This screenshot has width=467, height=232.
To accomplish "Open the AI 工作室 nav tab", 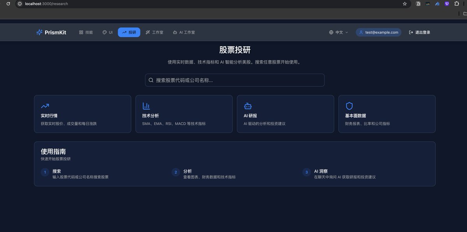I will (x=184, y=32).
